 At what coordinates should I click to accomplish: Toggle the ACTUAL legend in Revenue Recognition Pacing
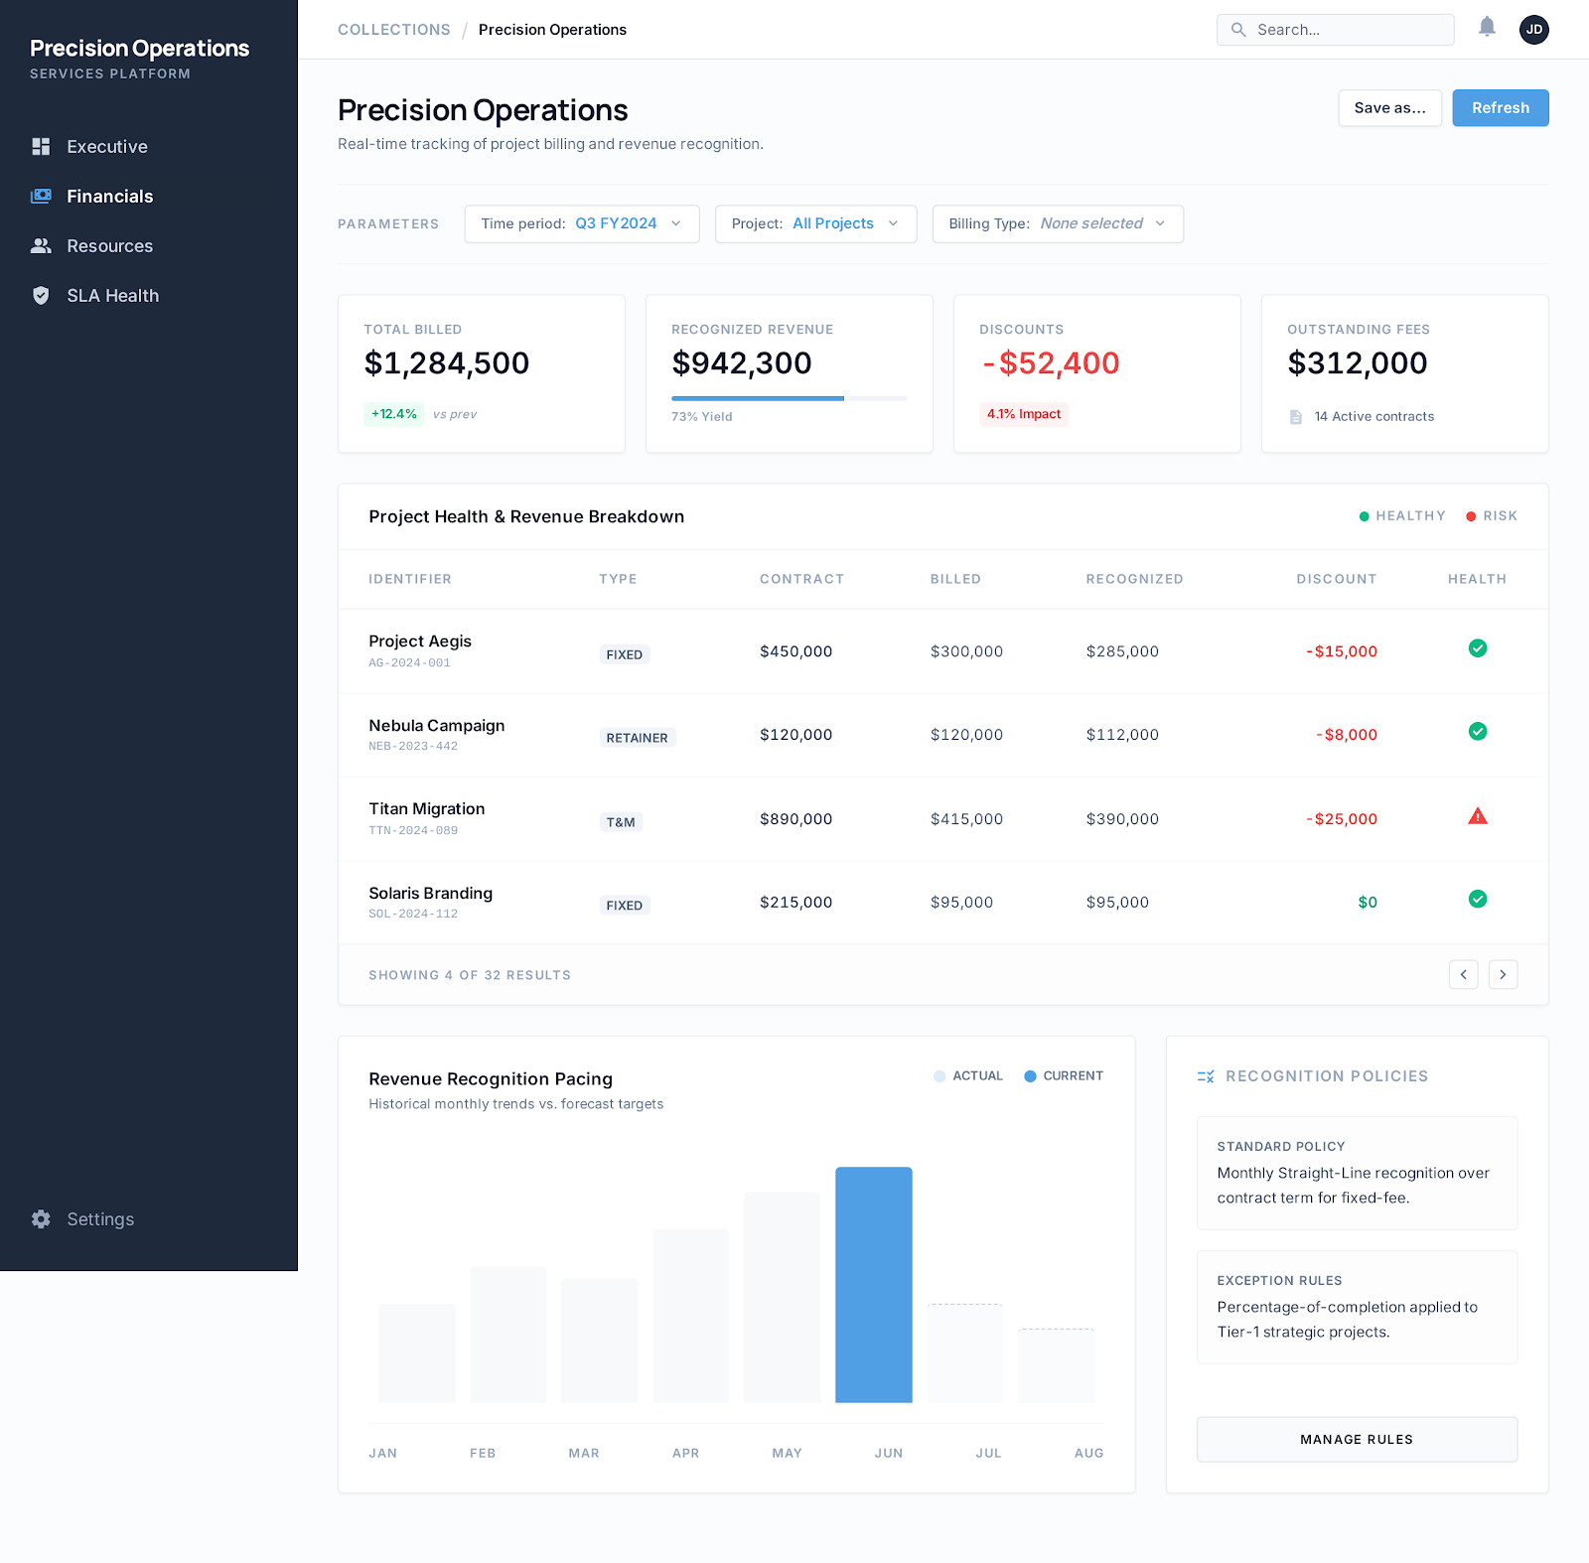[968, 1075]
